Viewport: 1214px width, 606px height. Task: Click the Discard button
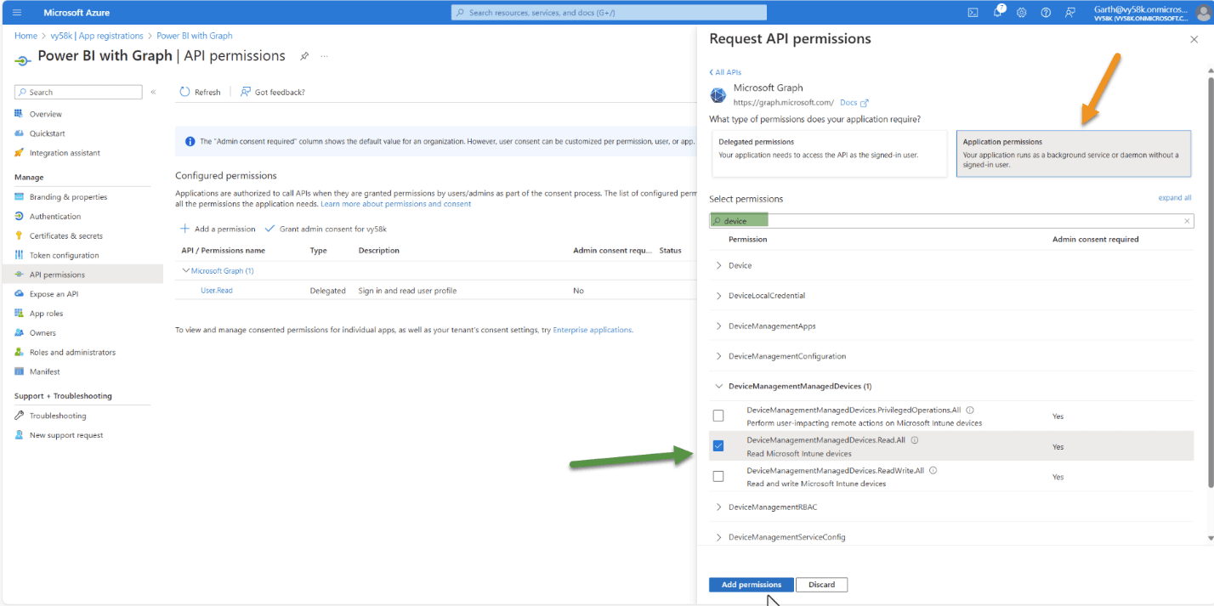(822, 585)
